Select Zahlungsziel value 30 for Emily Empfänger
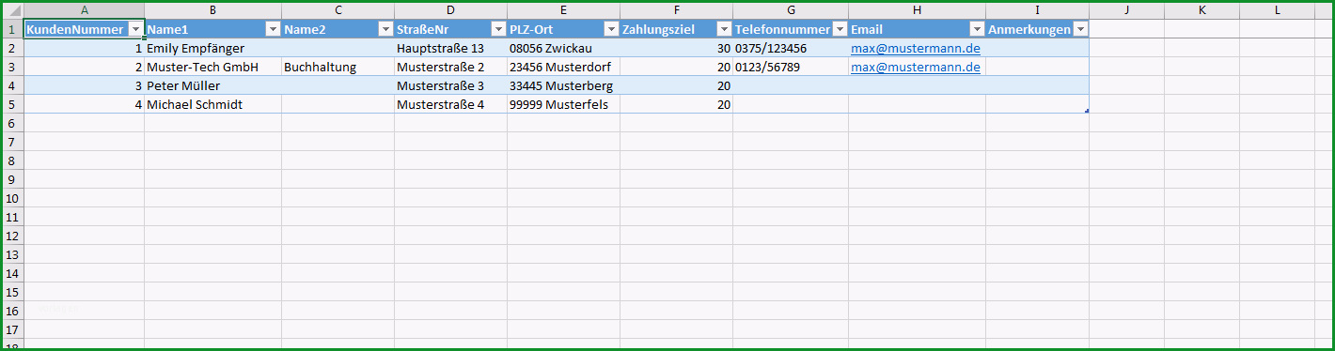The height and width of the screenshot is (351, 1335). 676,48
